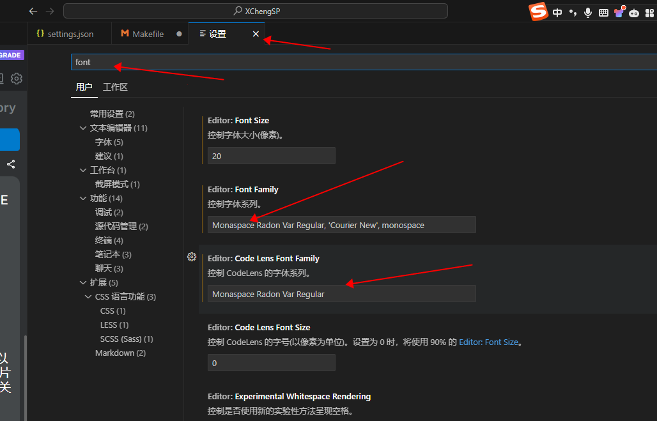
Task: Select 终端 (4) in the tree
Action: point(109,240)
